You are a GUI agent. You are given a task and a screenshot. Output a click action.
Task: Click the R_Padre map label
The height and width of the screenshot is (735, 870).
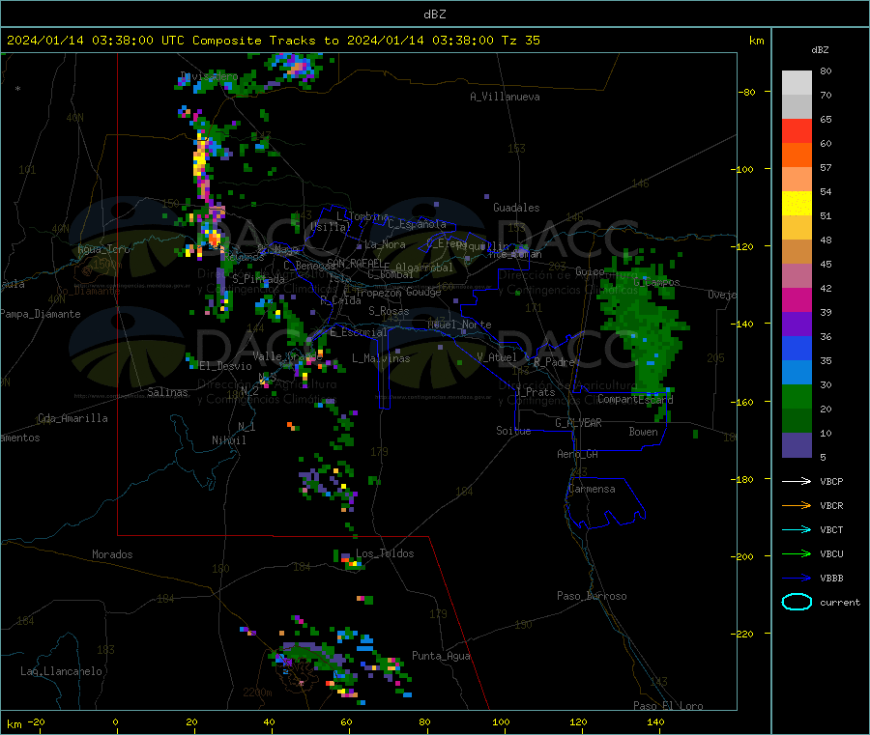tap(554, 362)
